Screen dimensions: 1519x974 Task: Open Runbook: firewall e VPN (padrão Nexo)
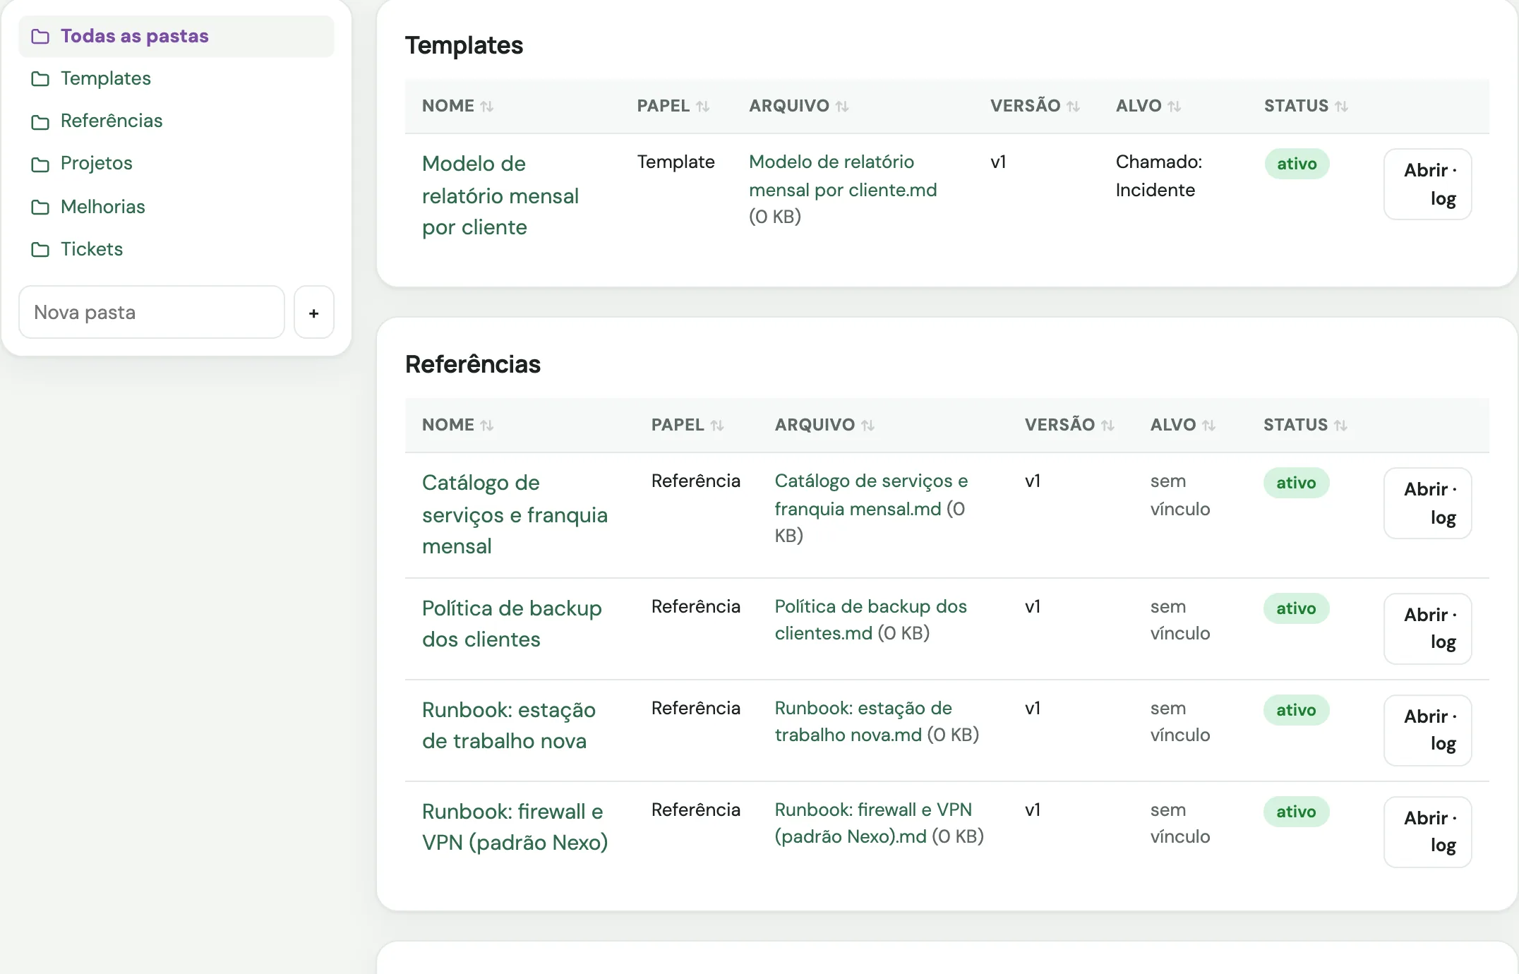pos(515,827)
